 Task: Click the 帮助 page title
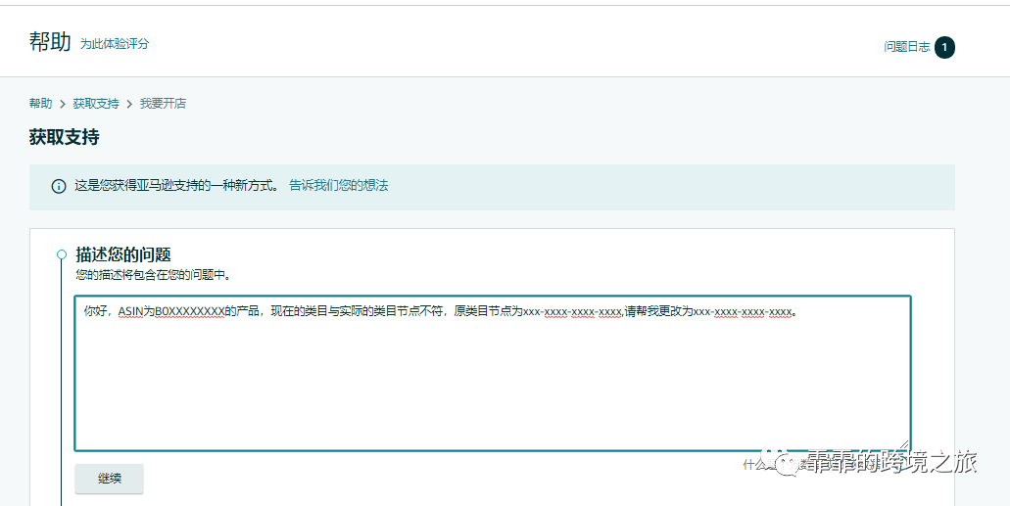pyautogui.click(x=50, y=42)
